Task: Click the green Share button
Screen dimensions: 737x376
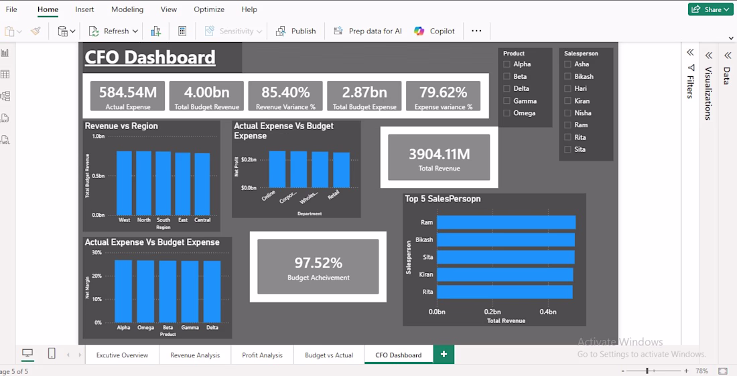Action: [x=710, y=9]
